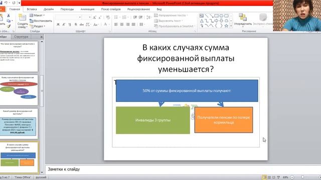The width and height of the screenshot is (321, 180).
Task: Select the straight line shape
Action: pyautogui.click(x=207, y=15)
